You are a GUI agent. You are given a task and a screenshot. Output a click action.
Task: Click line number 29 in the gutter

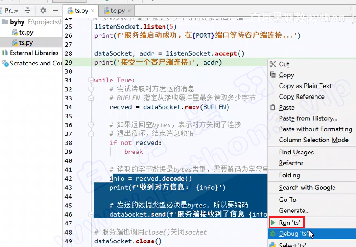(69, 63)
